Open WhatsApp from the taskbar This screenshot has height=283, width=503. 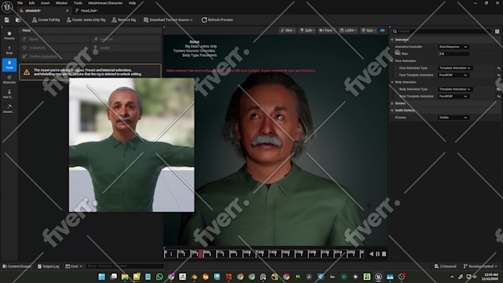click(160, 276)
